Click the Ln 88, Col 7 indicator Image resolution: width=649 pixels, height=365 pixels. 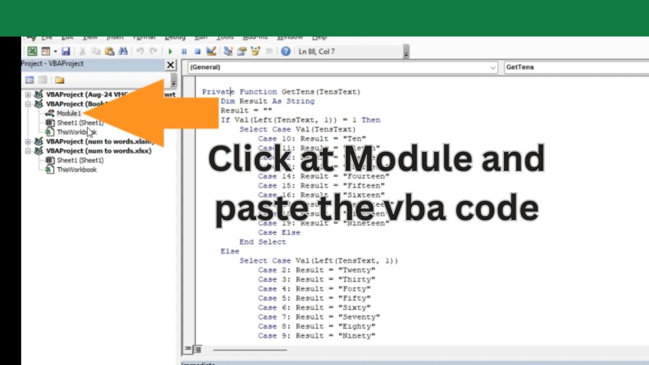click(317, 51)
